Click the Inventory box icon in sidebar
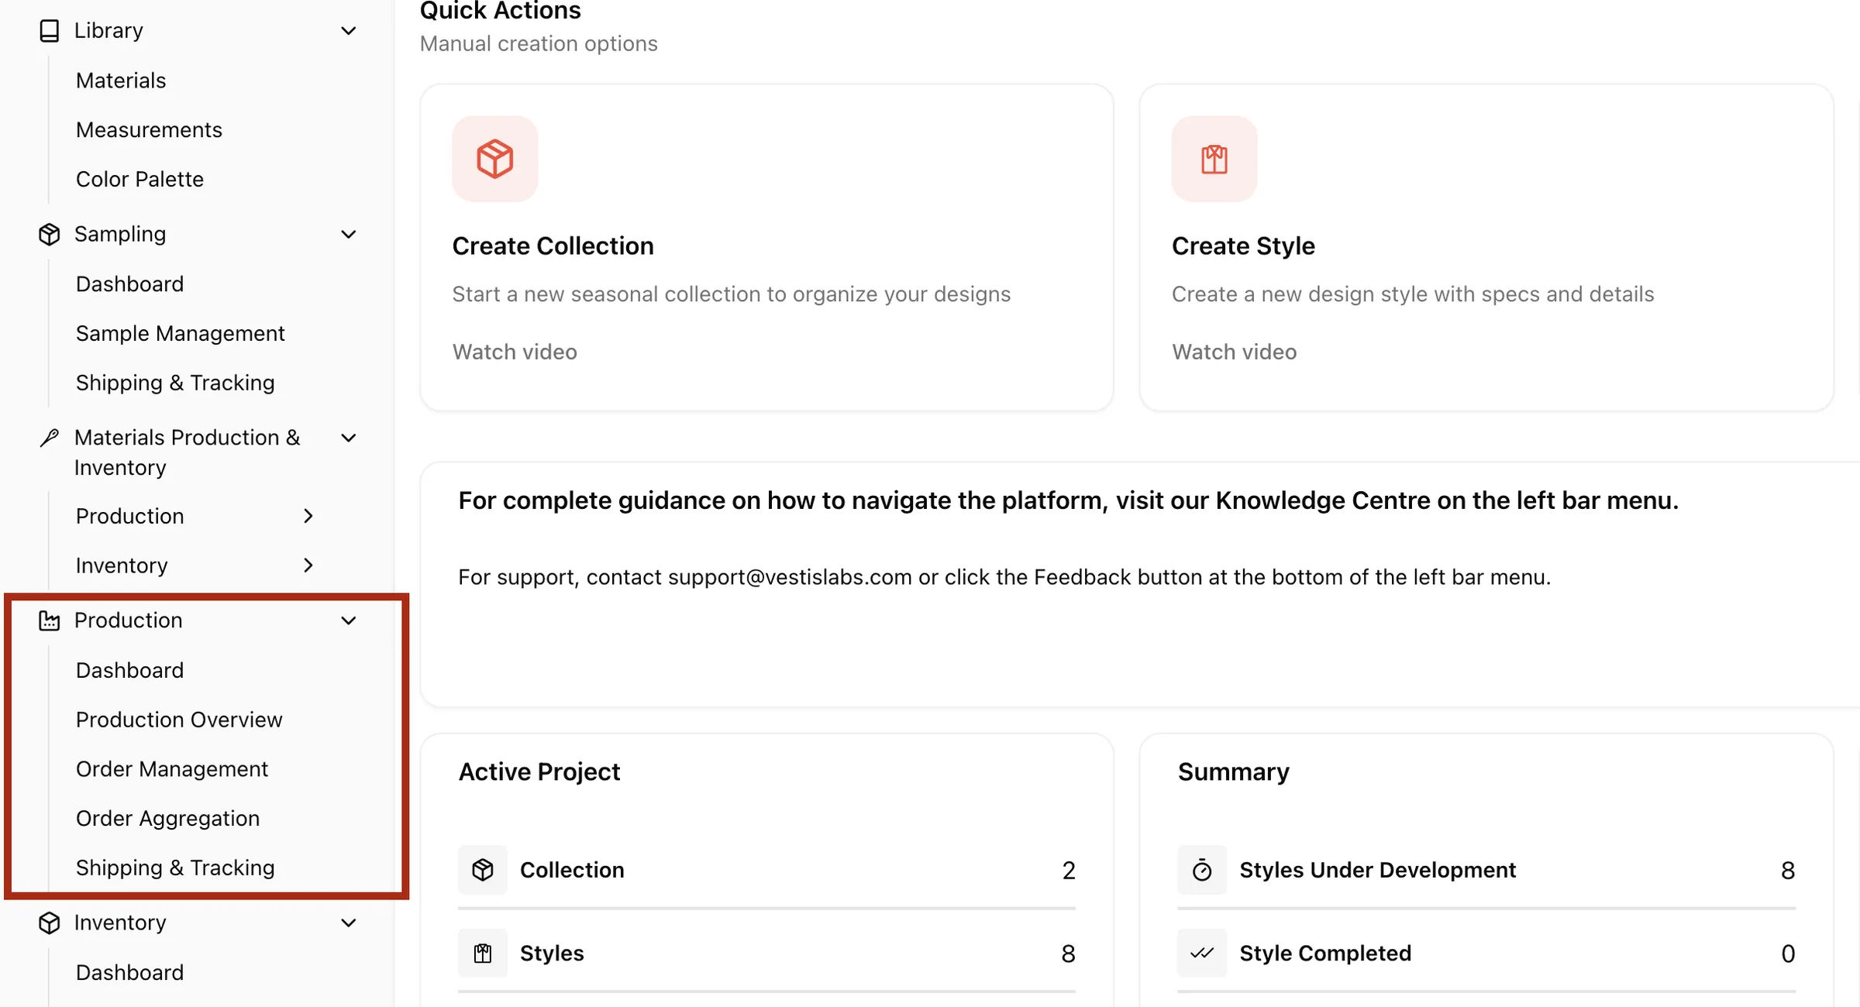Screen dimensions: 1860x1007 (x=49, y=923)
